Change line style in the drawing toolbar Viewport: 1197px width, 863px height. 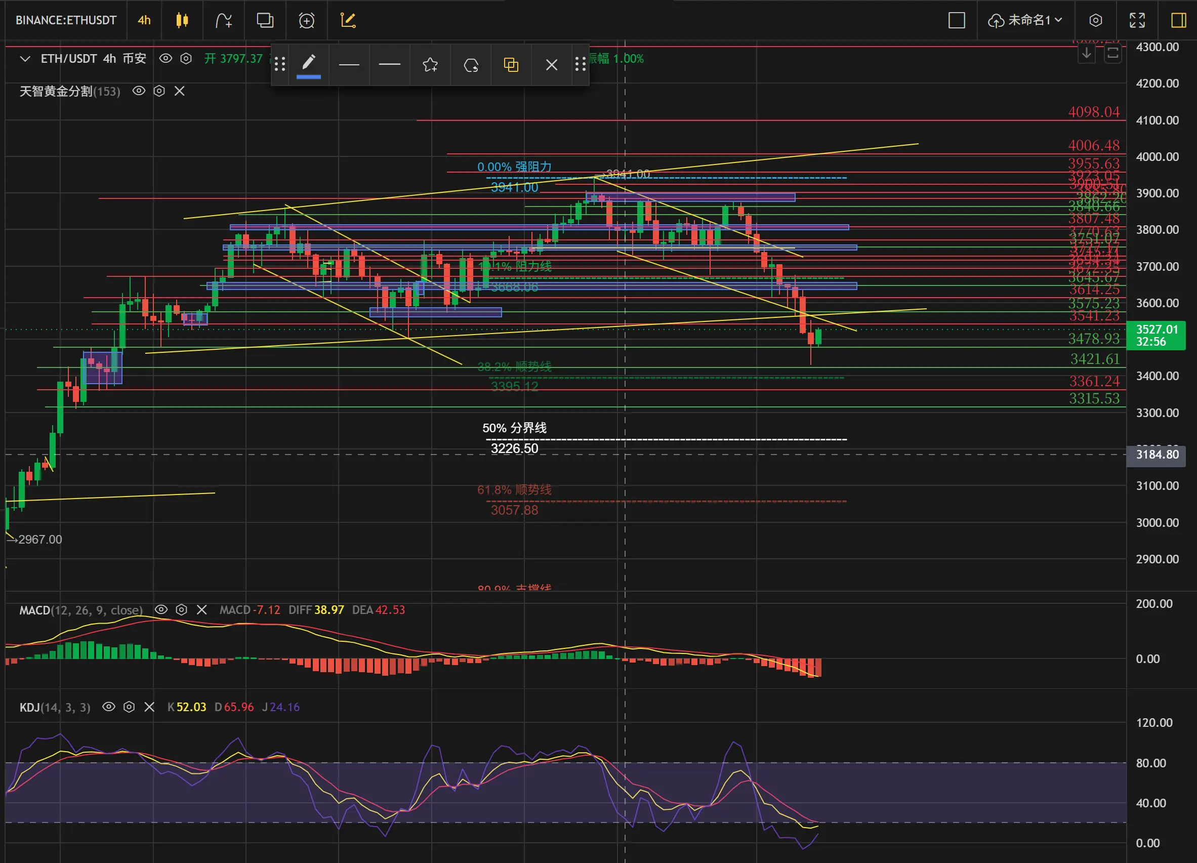tap(390, 64)
